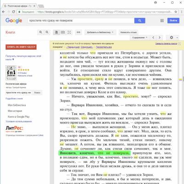Zoom in with first magnifier icon

(40, 32)
